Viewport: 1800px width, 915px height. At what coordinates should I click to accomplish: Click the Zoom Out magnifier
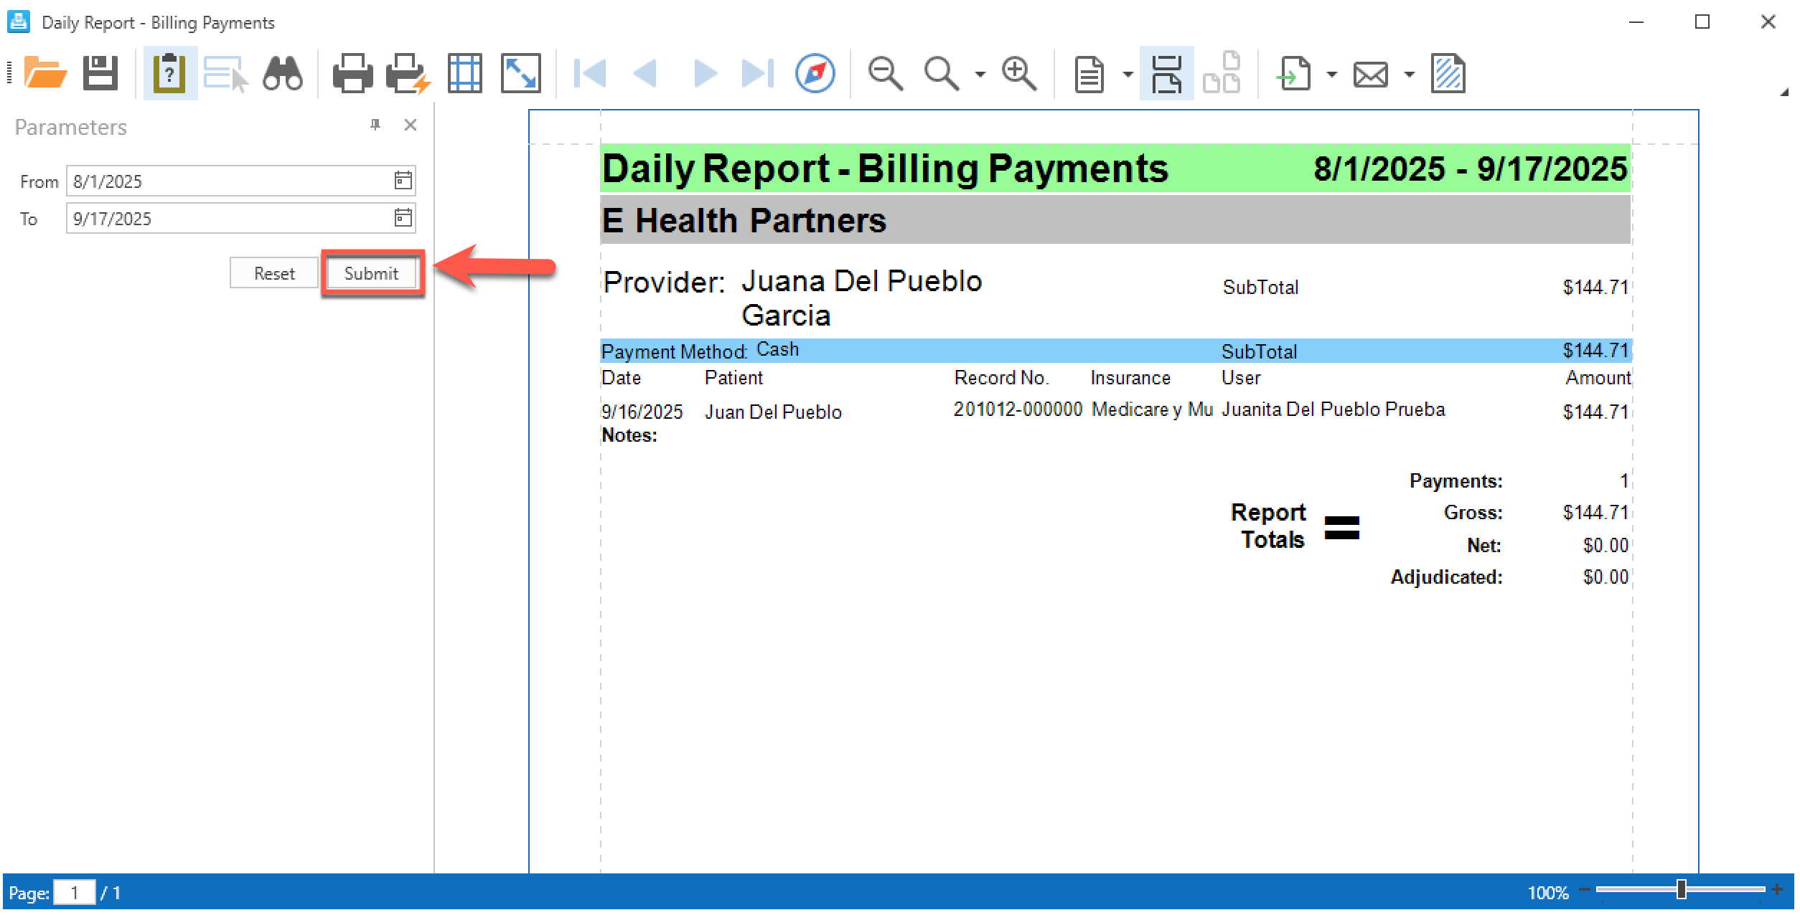click(x=884, y=73)
